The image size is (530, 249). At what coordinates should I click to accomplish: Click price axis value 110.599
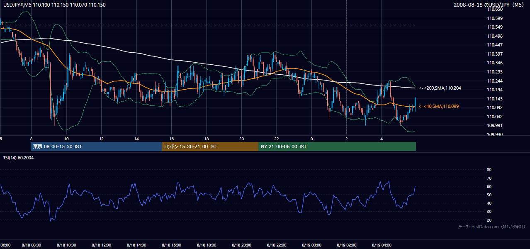coord(496,18)
